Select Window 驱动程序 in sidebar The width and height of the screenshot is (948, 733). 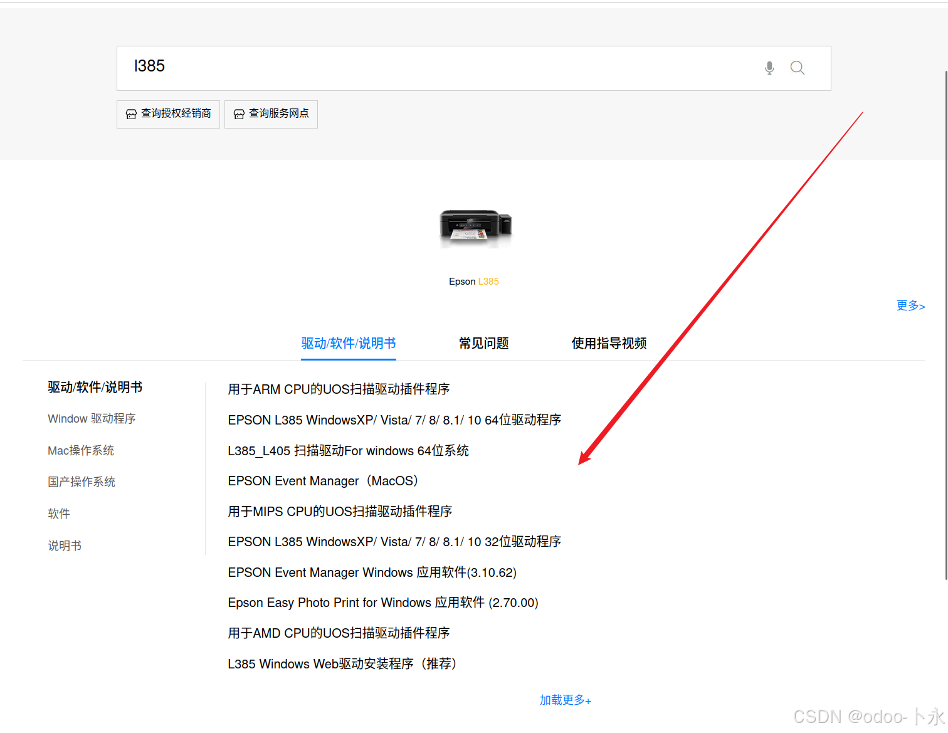(x=92, y=419)
